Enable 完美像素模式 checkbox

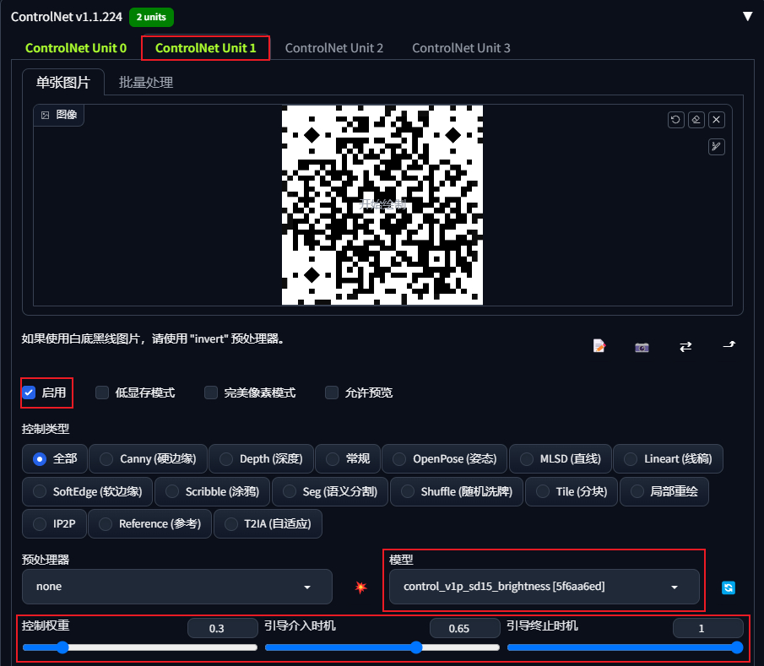coord(210,393)
